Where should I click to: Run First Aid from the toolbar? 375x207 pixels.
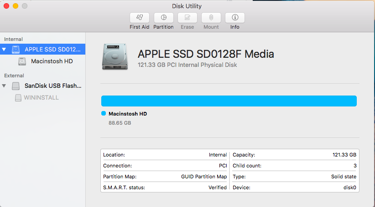pos(140,18)
